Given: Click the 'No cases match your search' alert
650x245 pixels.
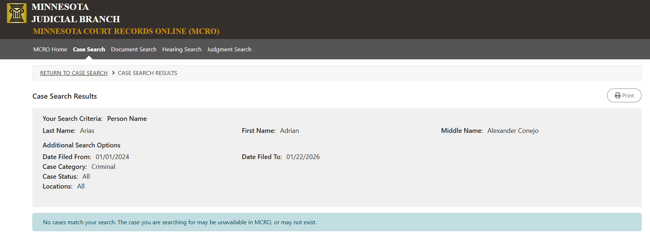Looking at the screenshot, I should pos(180,222).
